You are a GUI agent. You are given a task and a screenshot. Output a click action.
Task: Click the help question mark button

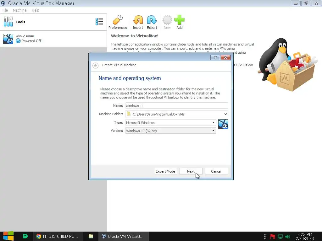[x=215, y=58]
